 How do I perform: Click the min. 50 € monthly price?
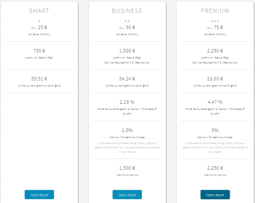point(127,28)
